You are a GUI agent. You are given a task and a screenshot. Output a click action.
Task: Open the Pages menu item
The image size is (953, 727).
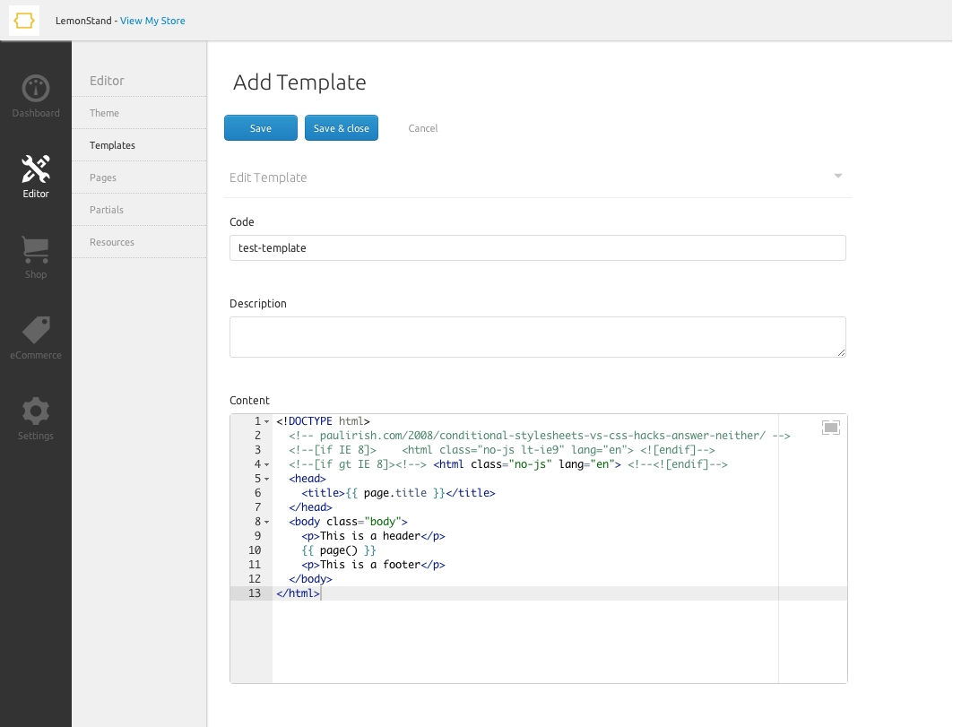[x=139, y=177]
